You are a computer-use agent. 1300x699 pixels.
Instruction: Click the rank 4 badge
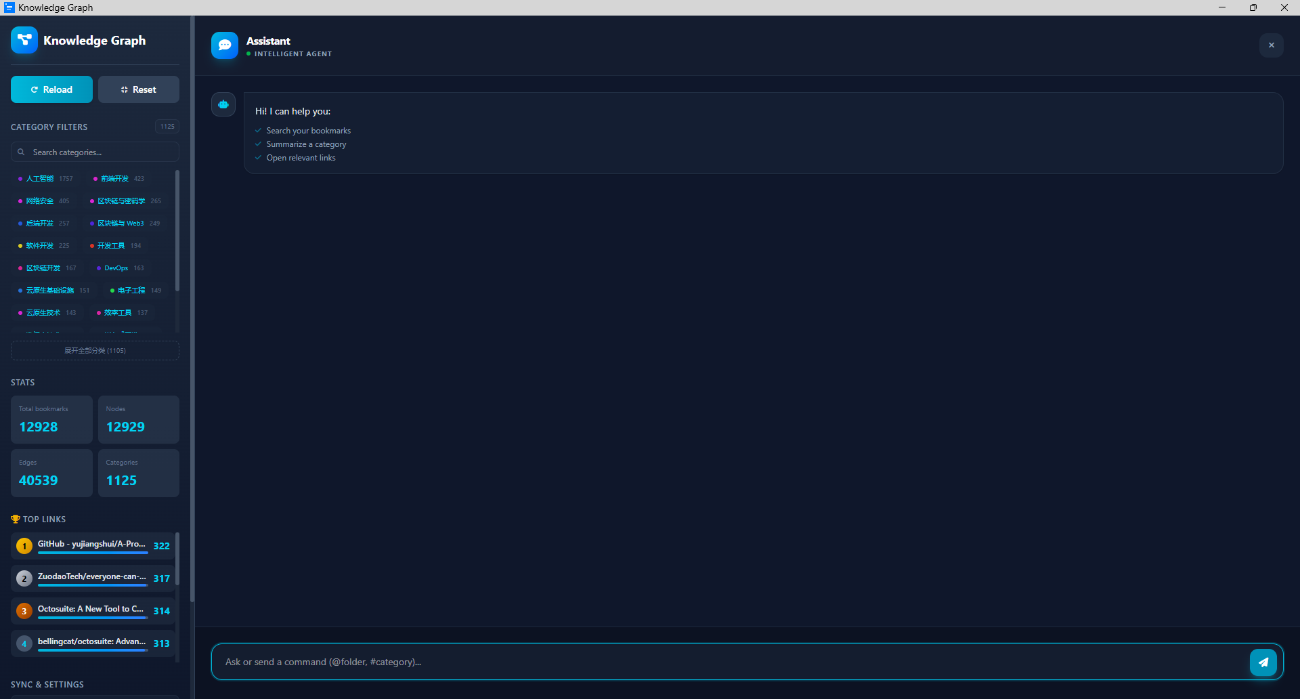(x=24, y=643)
